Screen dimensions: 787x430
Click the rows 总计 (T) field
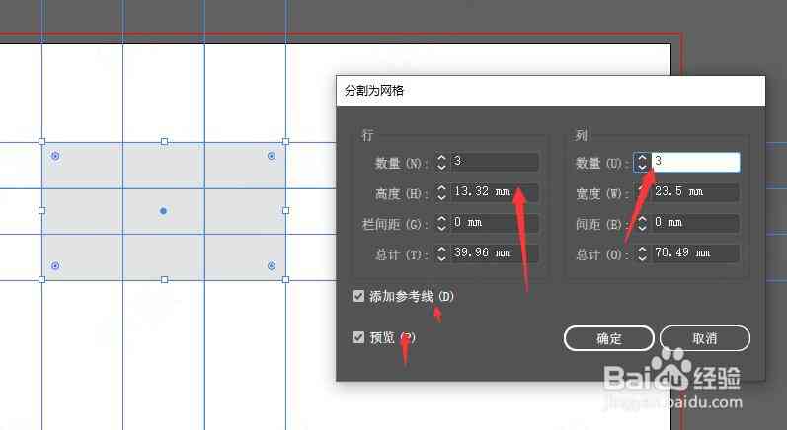[x=495, y=253]
